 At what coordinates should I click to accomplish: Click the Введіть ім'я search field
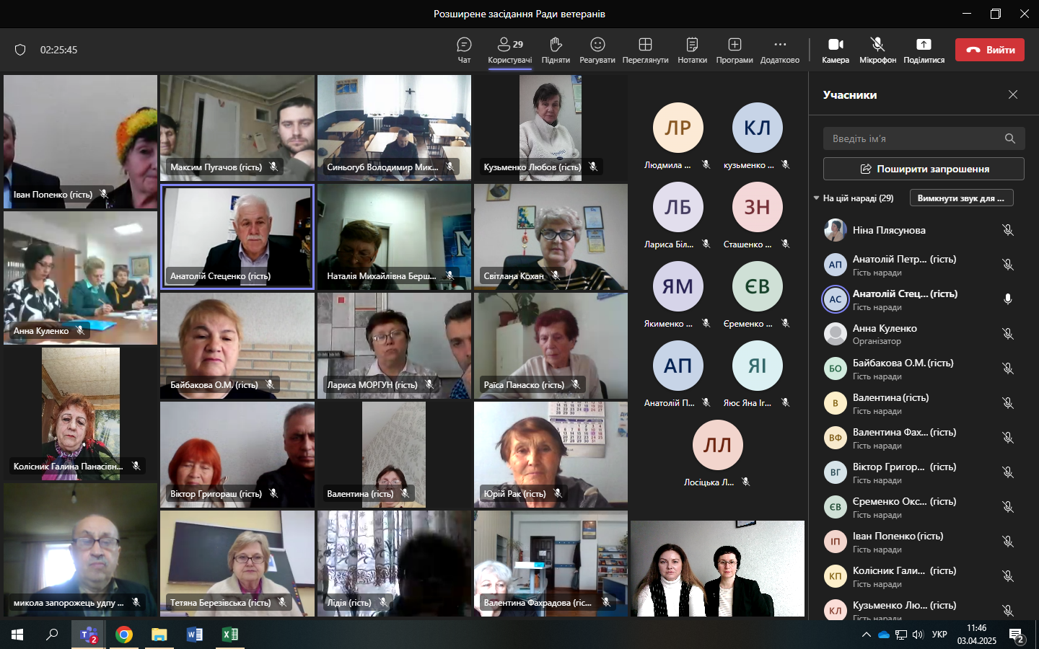point(913,138)
